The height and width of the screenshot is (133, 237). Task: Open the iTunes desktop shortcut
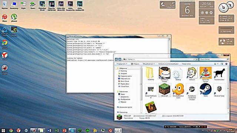[x=5, y=18]
